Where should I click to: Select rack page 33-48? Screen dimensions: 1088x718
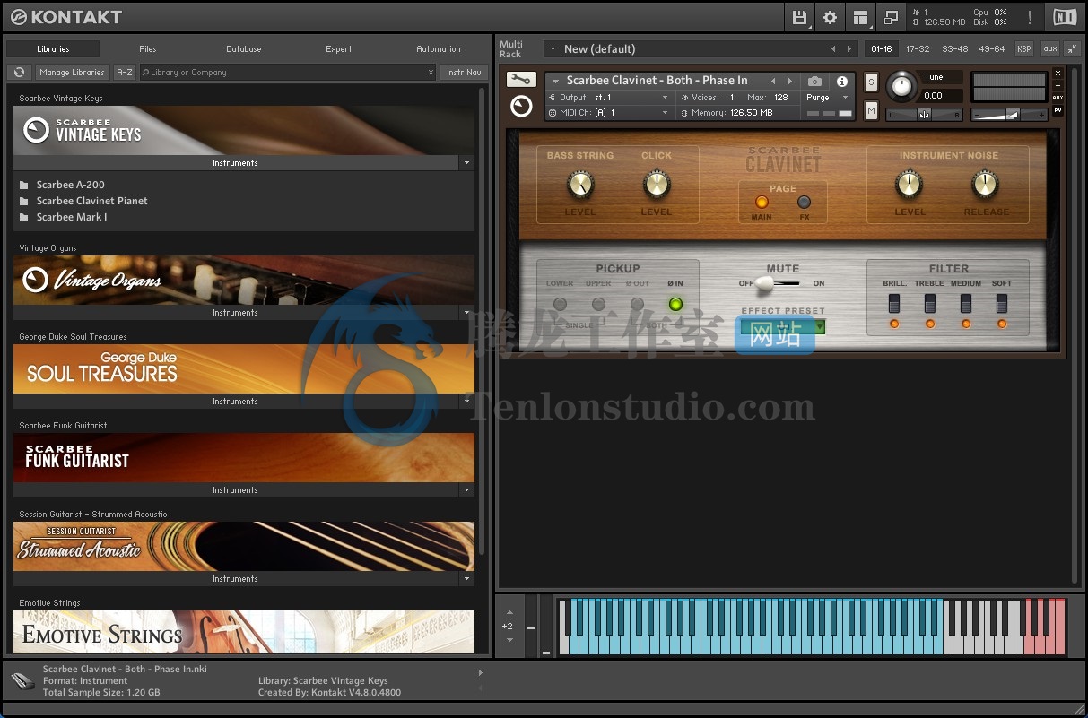[x=955, y=49]
